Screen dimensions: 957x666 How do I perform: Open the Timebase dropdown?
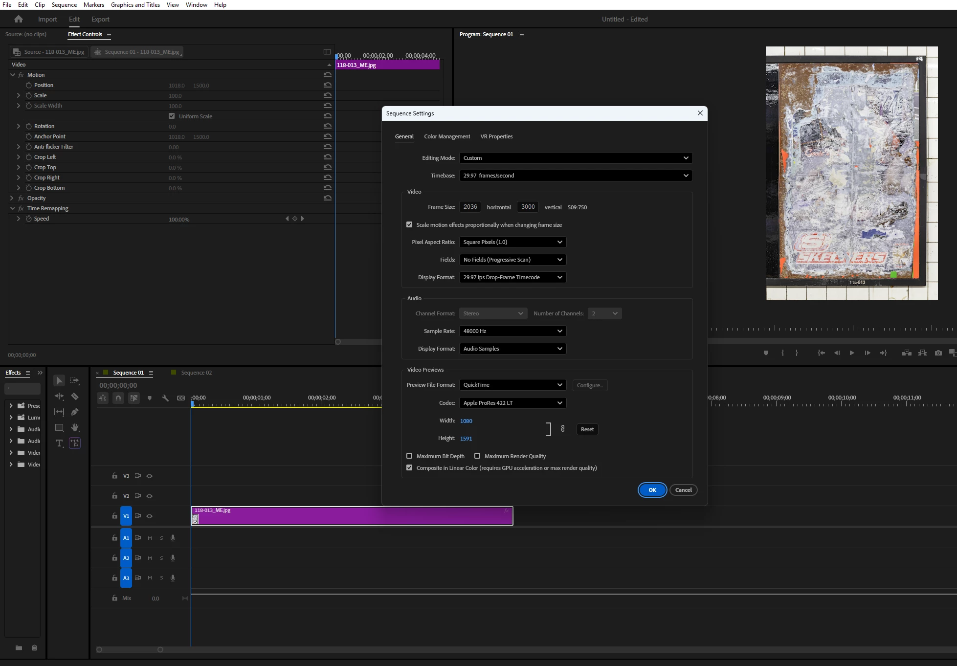(x=576, y=176)
